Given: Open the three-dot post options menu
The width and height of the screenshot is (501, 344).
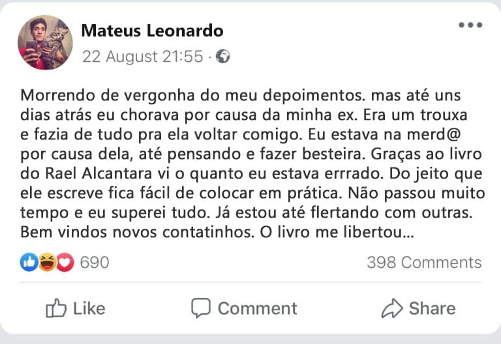Looking at the screenshot, I should (470, 25).
